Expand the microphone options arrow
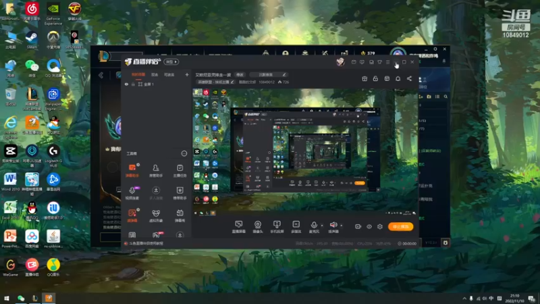Image resolution: width=540 pixels, height=304 pixels. click(x=322, y=226)
